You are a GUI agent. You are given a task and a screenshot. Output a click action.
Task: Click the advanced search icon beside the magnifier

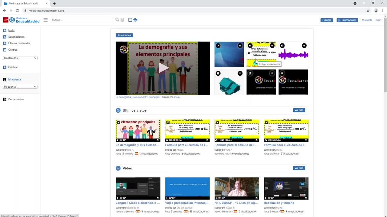tap(122, 20)
